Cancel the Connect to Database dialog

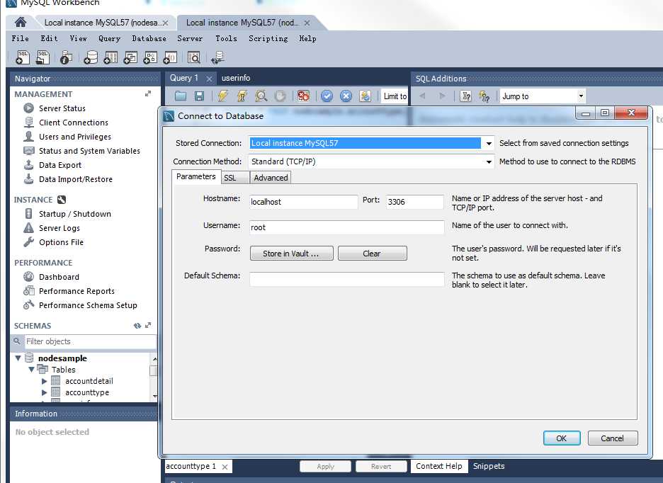pos(612,438)
